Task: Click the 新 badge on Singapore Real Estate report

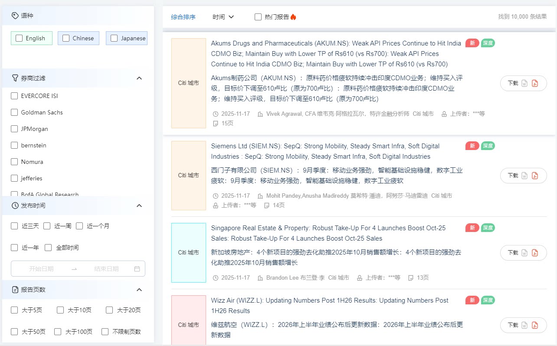Action: [x=472, y=228]
